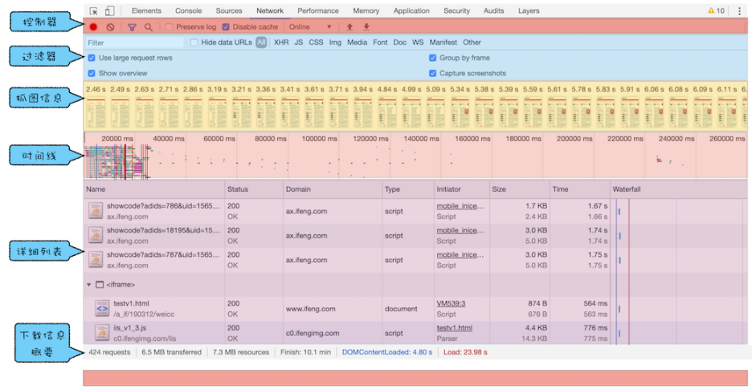The height and width of the screenshot is (389, 752).
Task: Click the inspect element cursor icon
Action: pyautogui.click(x=94, y=11)
